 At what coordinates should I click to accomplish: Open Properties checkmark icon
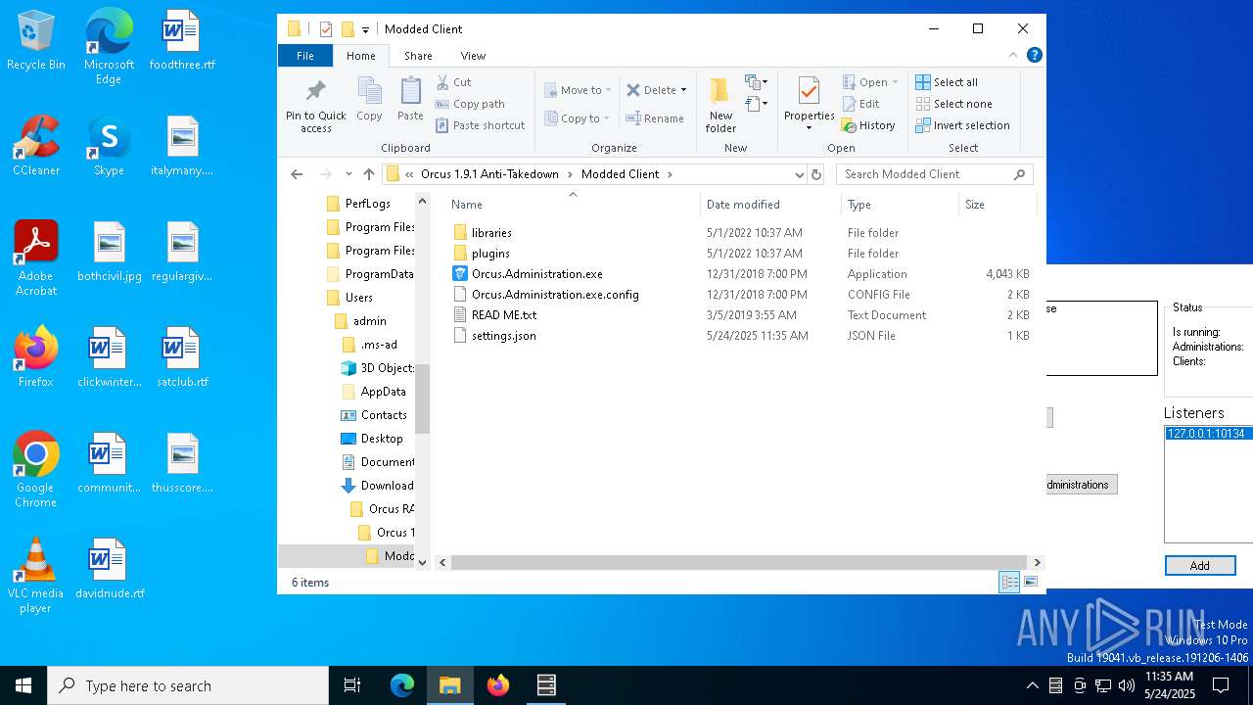click(x=809, y=91)
